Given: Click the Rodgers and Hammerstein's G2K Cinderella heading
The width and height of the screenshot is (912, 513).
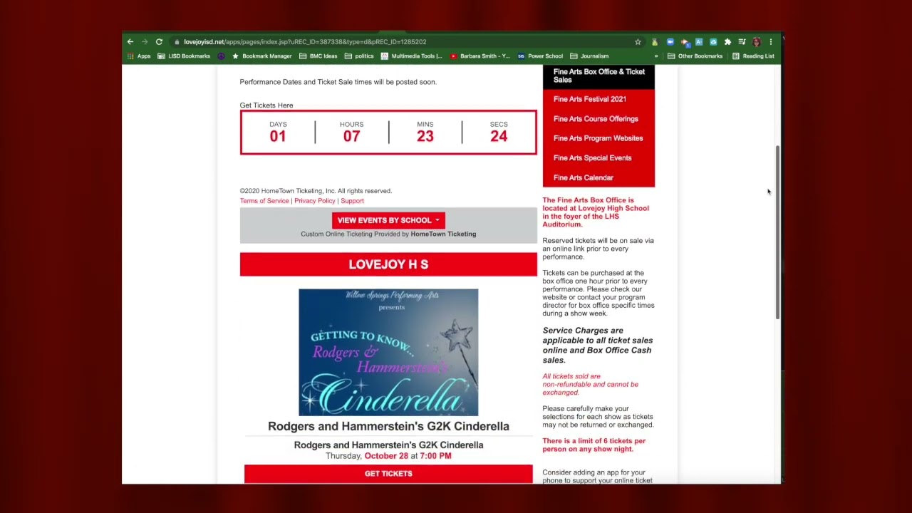Looking at the screenshot, I should (x=388, y=426).
